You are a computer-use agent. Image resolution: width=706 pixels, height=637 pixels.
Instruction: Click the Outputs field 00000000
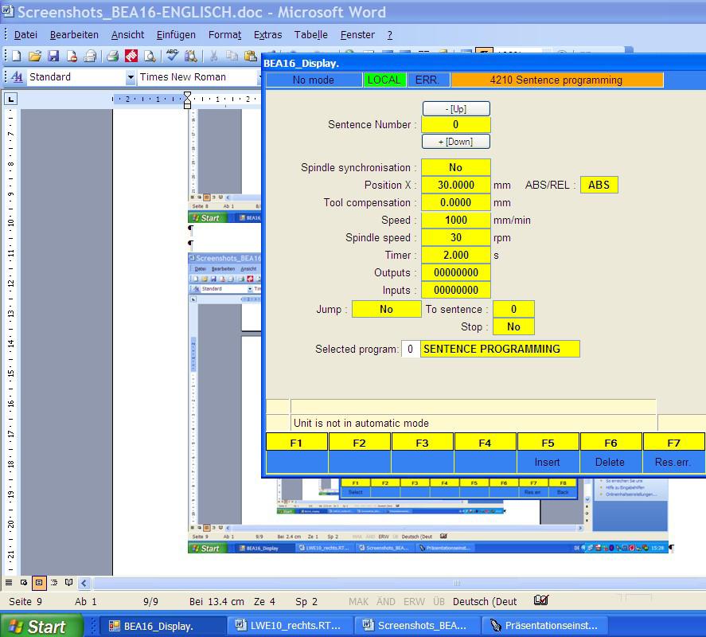[x=455, y=273]
